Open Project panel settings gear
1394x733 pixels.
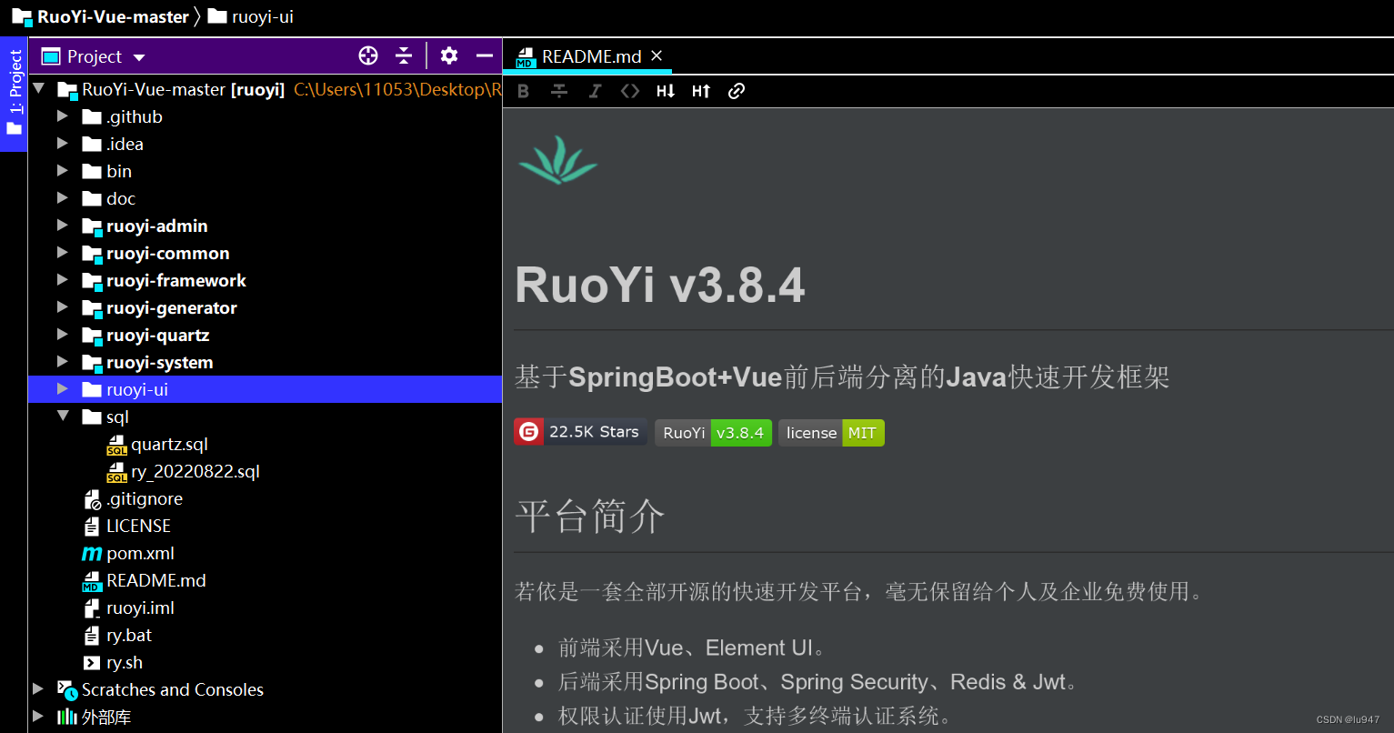[x=449, y=56]
